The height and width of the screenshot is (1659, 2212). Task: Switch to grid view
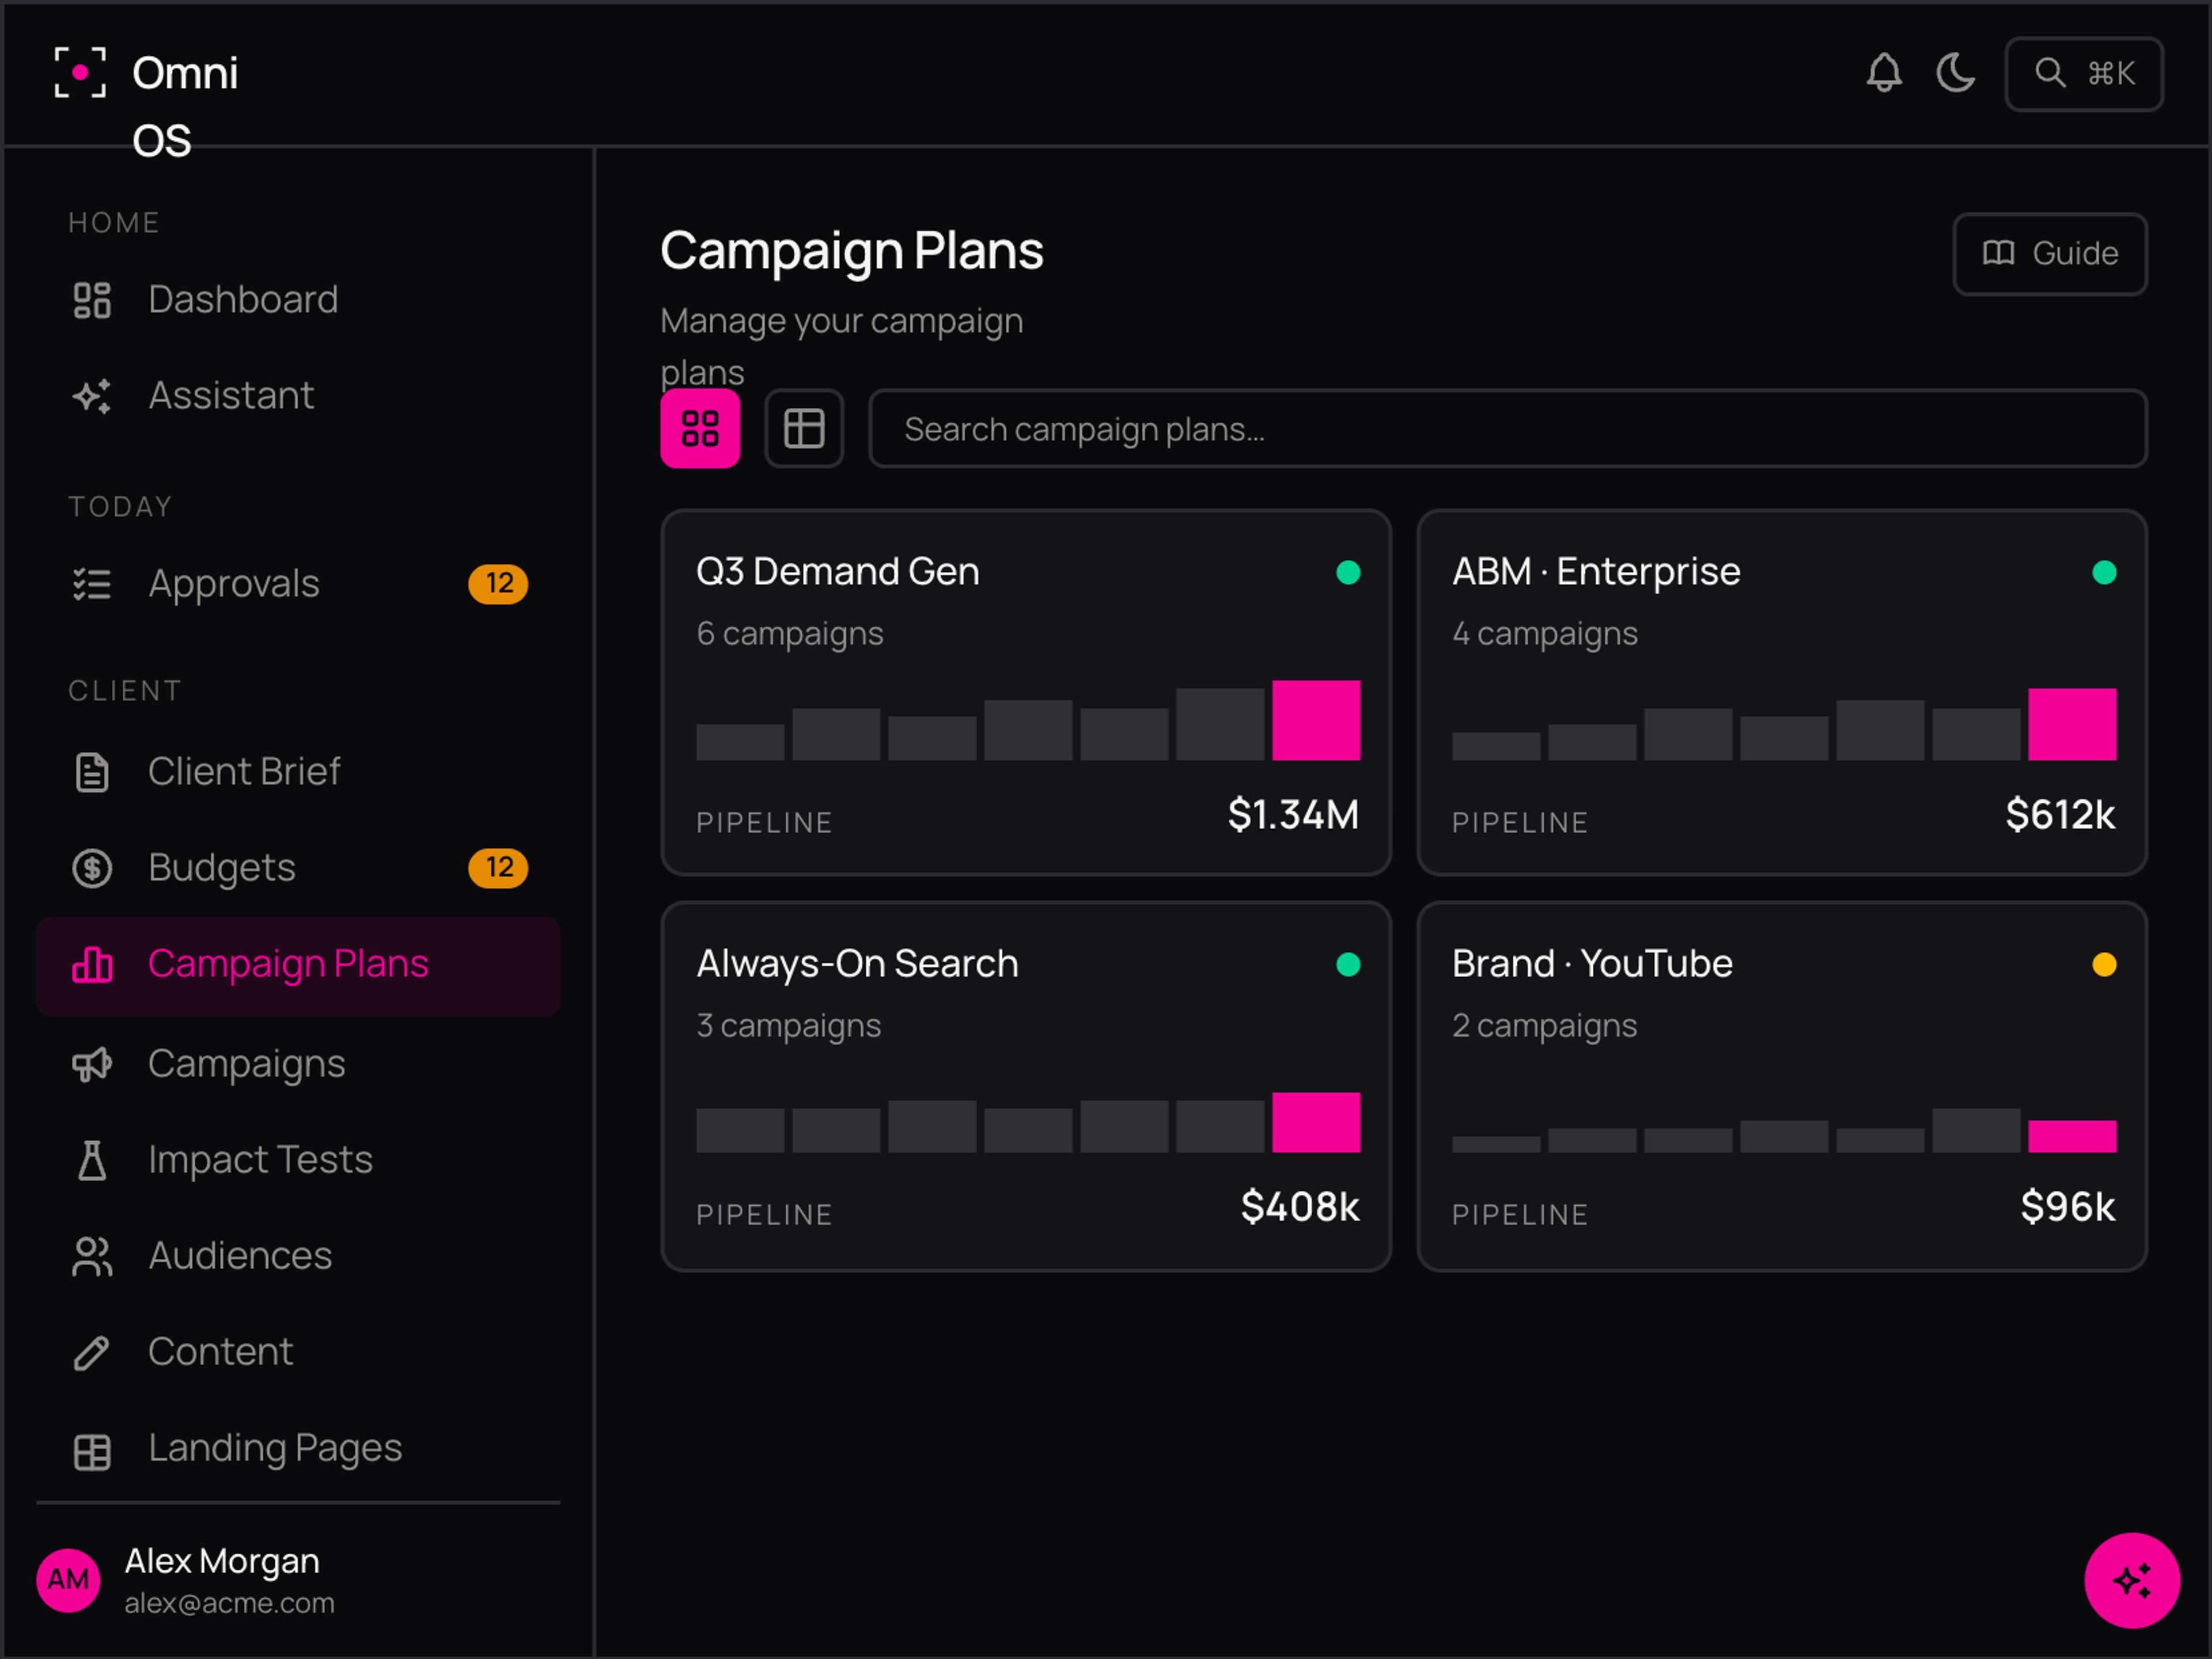click(700, 429)
